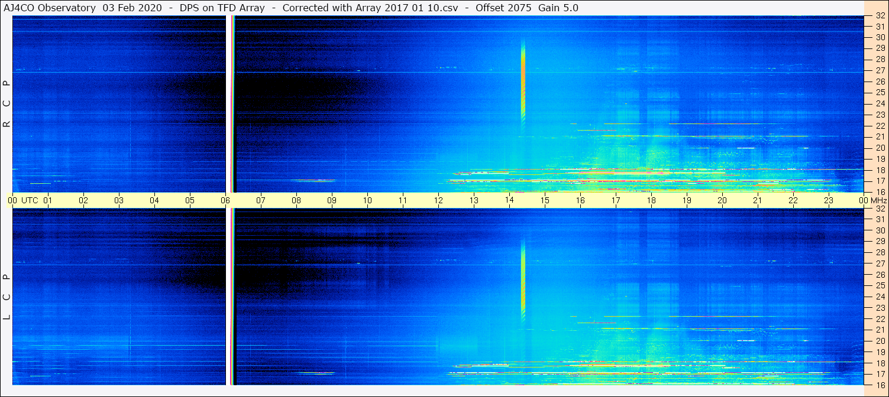Click the 26 MHz label of the RCP scale
This screenshot has width=889, height=397.
click(880, 82)
